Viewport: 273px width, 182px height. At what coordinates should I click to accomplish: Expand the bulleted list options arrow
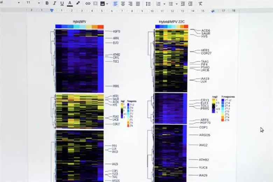pyautogui.click(x=176, y=4)
